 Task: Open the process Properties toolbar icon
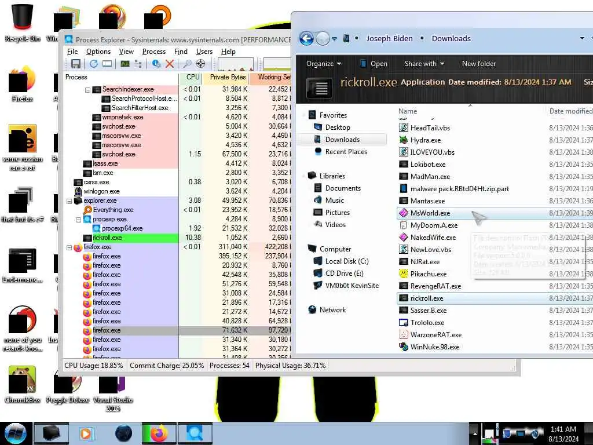pyautogui.click(x=156, y=64)
